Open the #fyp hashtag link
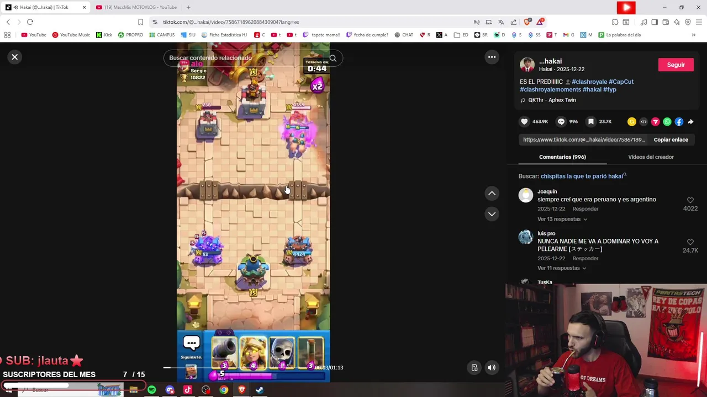Viewport: 707px width, 397px height. (610, 89)
